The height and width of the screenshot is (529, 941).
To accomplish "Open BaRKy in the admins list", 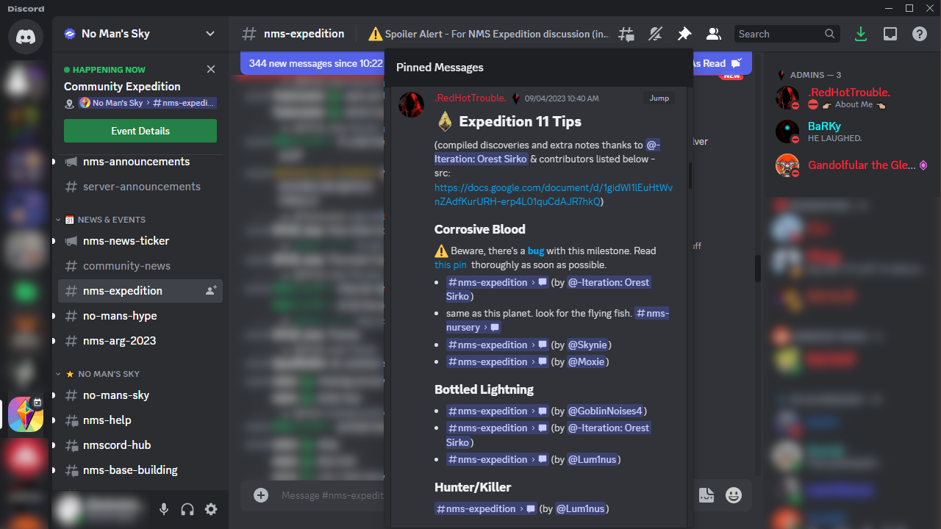I will [850, 132].
